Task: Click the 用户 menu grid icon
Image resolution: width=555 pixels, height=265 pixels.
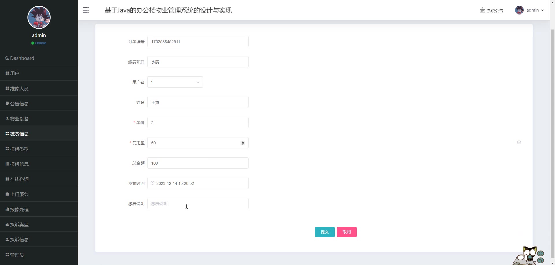Action: [7, 73]
